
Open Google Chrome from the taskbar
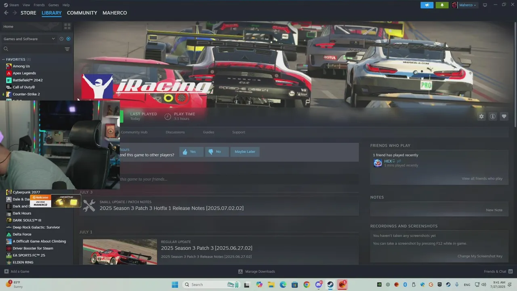[x=307, y=285]
